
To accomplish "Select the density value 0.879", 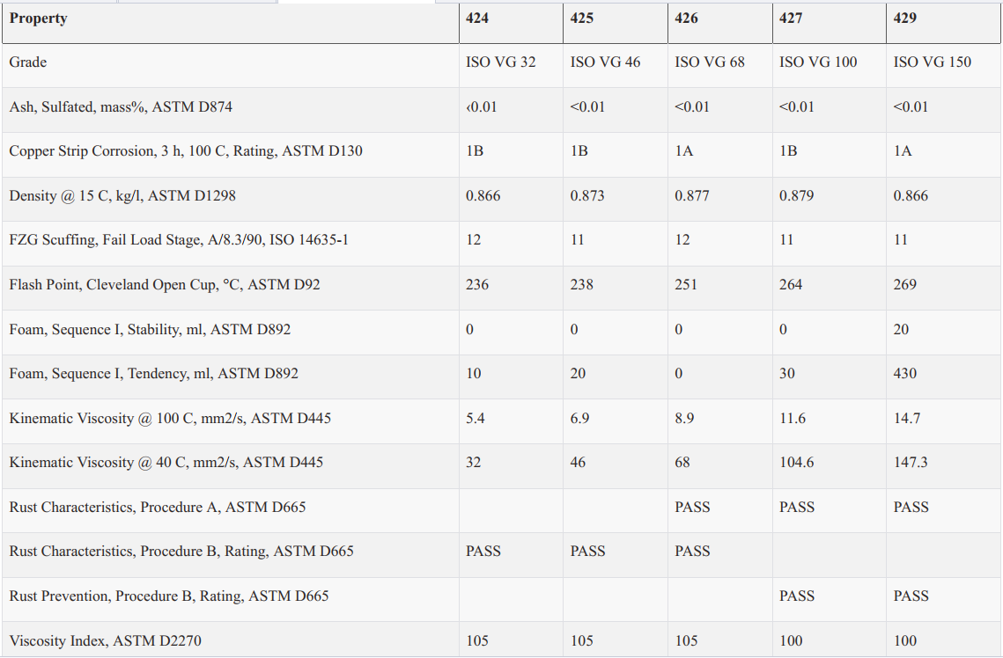I will pos(796,196).
